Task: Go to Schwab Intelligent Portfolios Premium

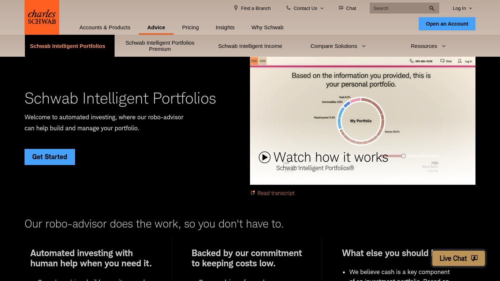Action: (x=160, y=46)
